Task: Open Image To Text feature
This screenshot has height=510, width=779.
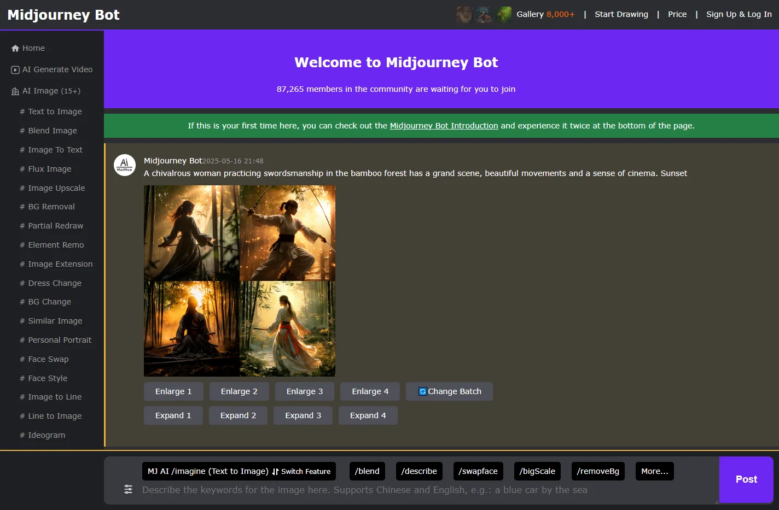Action: click(51, 150)
